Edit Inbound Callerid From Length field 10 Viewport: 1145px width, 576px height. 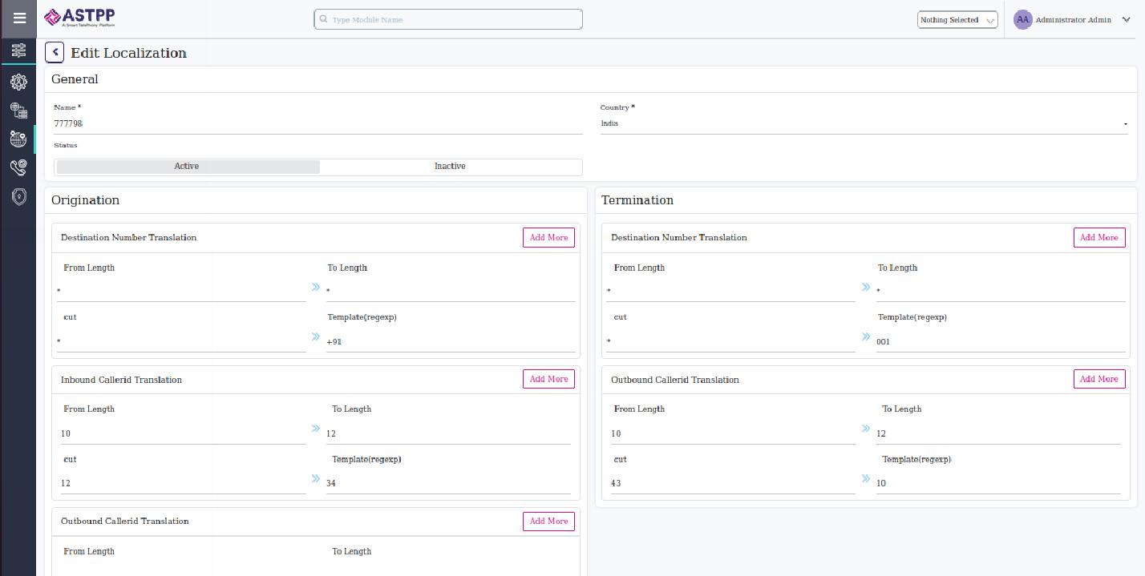pyautogui.click(x=184, y=433)
